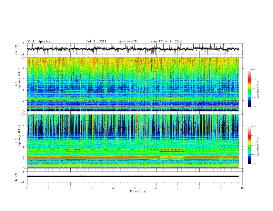Image resolution: width=273 pixels, height=211 pixels.
Task: Click the "VLF Spectra" plot title
Action: tap(39, 41)
